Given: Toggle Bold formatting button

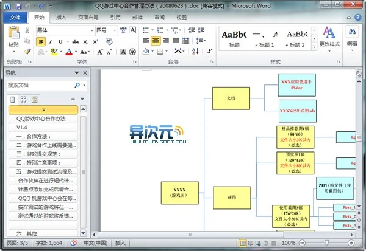Looking at the screenshot, I should coord(41,42).
